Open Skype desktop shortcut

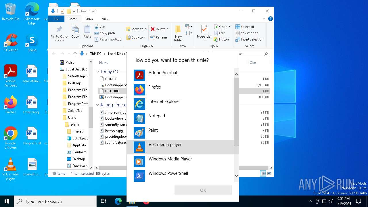32,43
